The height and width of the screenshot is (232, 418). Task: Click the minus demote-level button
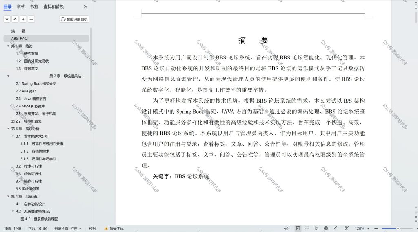[x=31, y=19]
